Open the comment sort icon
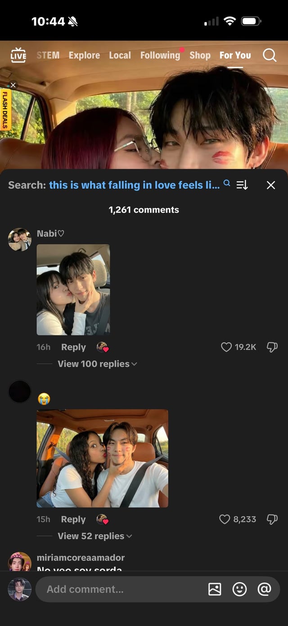Screen dimensions: 288x626 (x=242, y=185)
